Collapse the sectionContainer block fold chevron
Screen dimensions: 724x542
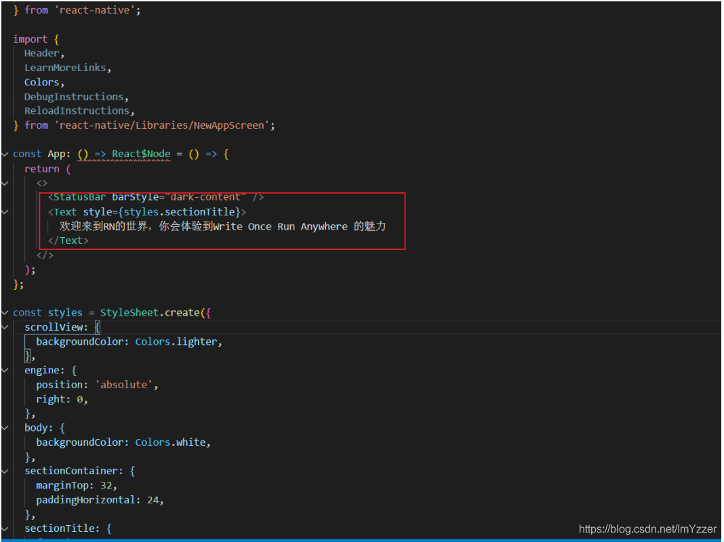[5, 471]
